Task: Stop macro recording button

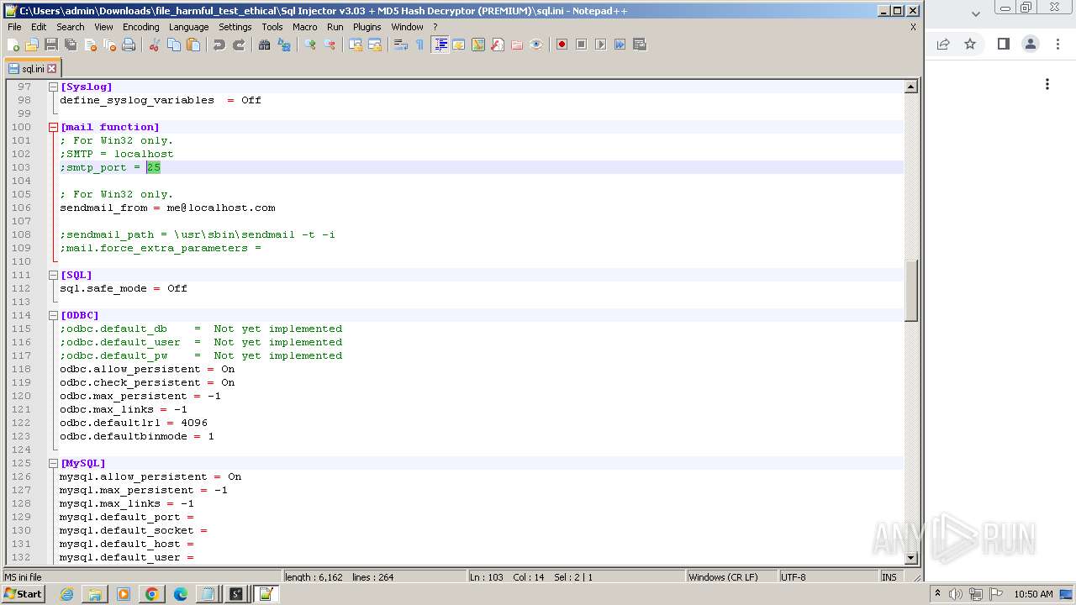Action: point(581,45)
